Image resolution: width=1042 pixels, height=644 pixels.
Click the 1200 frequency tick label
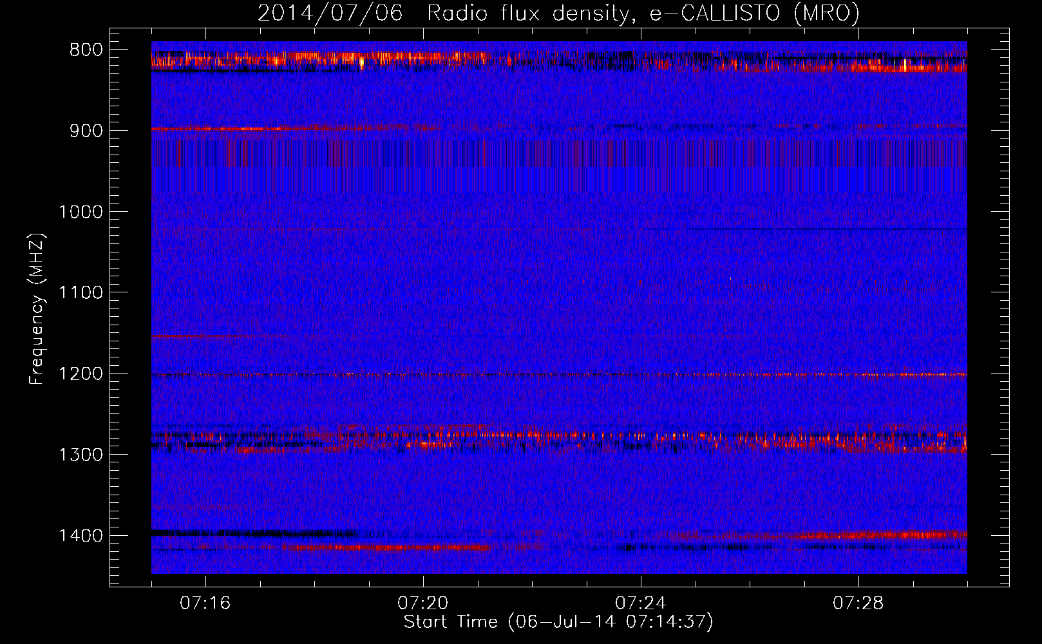point(81,374)
